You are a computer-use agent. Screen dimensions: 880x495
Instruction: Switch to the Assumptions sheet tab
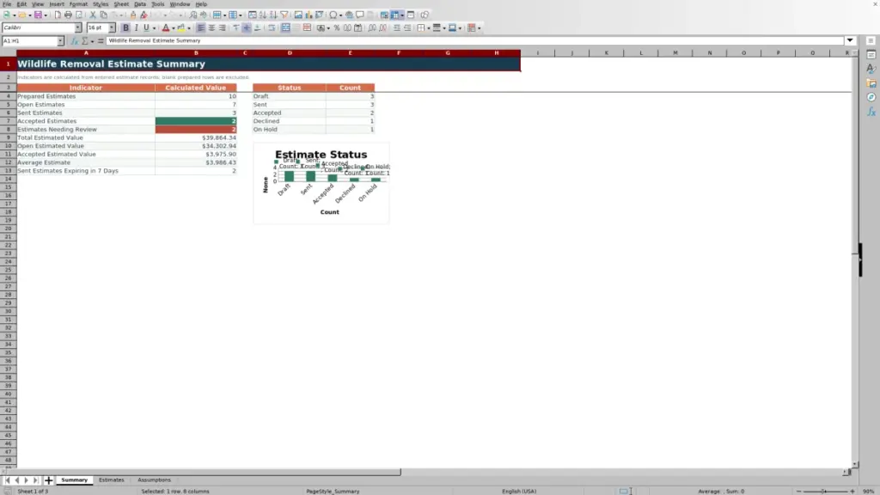click(x=154, y=480)
